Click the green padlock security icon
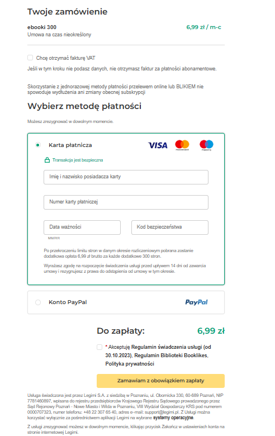The image size is (275, 436). [x=48, y=160]
